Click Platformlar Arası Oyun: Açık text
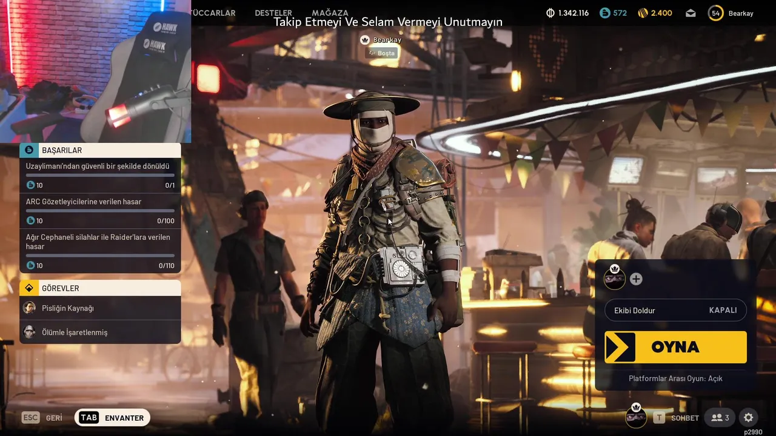 [675, 378]
